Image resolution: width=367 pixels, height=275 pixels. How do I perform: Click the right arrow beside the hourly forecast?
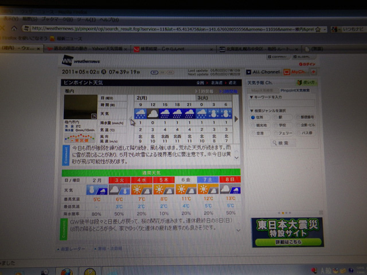click(236, 119)
